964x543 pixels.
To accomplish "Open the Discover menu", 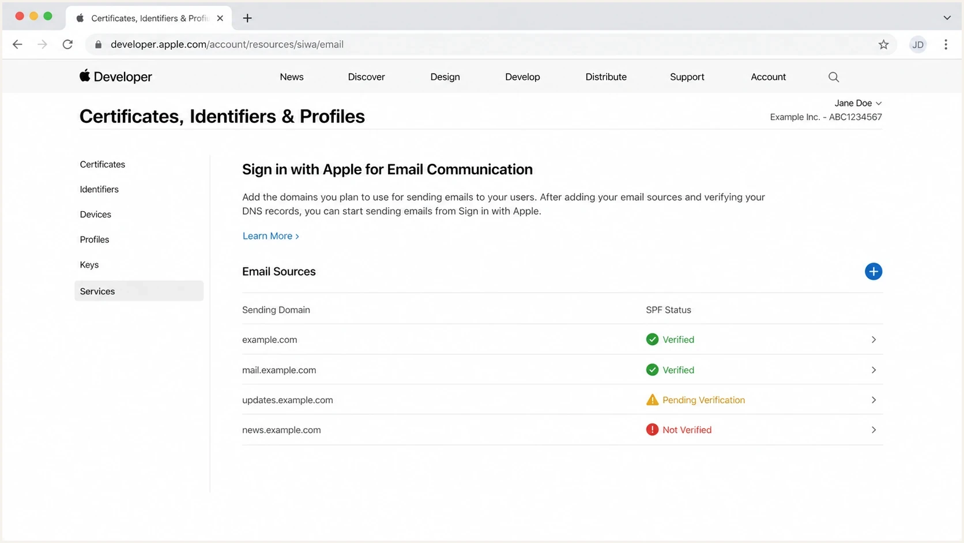I will pos(366,77).
